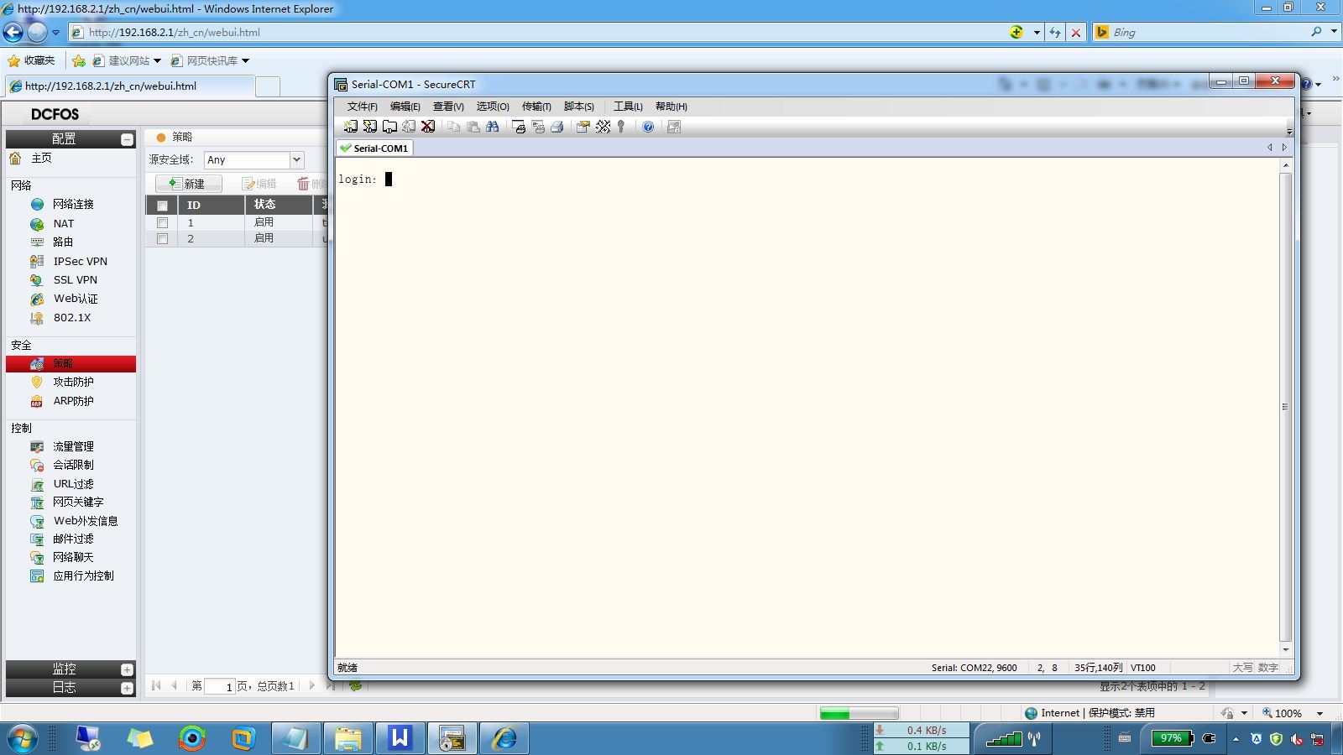Open the 收藏夹 favorites button in IE
The height and width of the screenshot is (755, 1343).
coord(31,60)
